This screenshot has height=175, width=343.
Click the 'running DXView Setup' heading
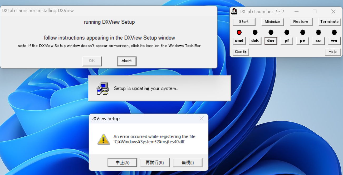109,22
